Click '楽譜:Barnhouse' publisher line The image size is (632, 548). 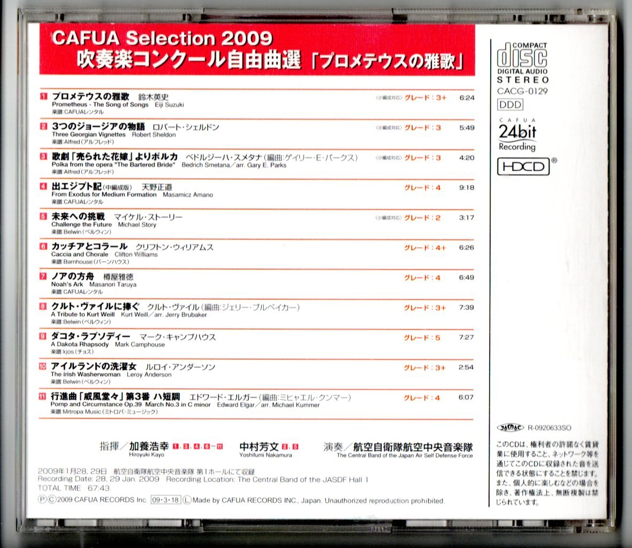90,262
